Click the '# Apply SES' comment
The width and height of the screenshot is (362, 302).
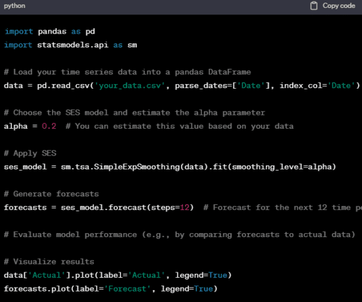(30, 154)
